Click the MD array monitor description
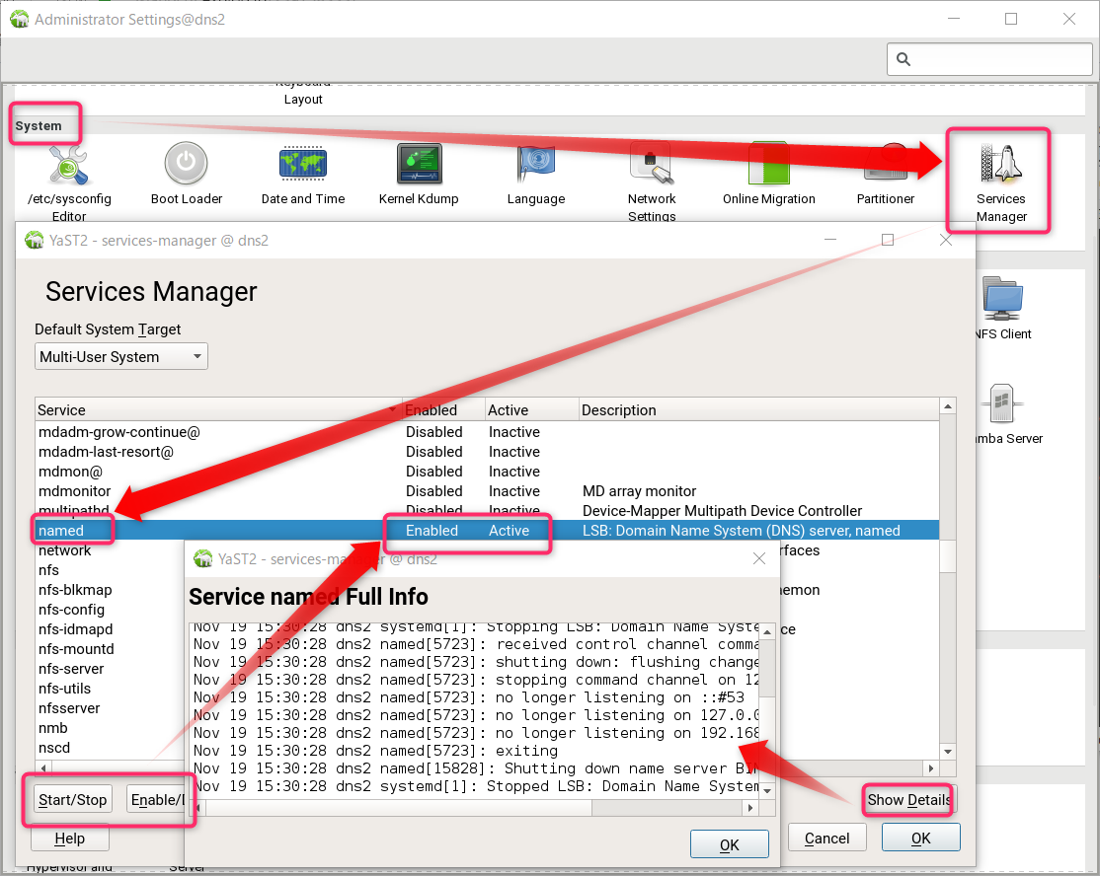Viewport: 1100px width, 876px height. coord(639,491)
